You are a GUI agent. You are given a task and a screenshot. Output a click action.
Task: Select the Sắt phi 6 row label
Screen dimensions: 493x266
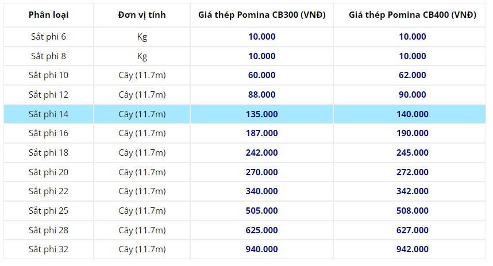tap(48, 36)
